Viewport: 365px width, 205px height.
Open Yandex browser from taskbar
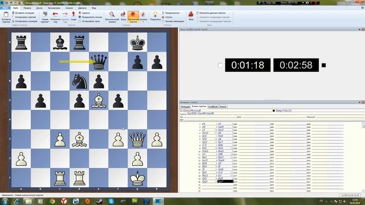point(64,201)
